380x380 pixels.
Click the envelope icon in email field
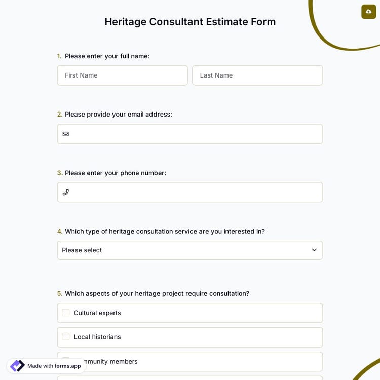pyautogui.click(x=66, y=134)
